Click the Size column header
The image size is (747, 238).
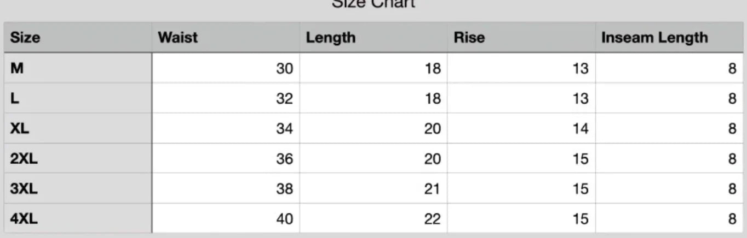click(26, 38)
